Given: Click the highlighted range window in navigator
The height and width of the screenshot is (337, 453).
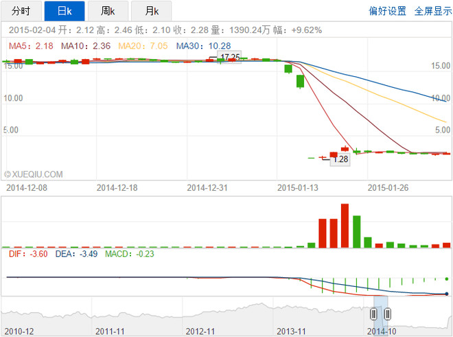Looking at the screenshot, I should click(381, 315).
